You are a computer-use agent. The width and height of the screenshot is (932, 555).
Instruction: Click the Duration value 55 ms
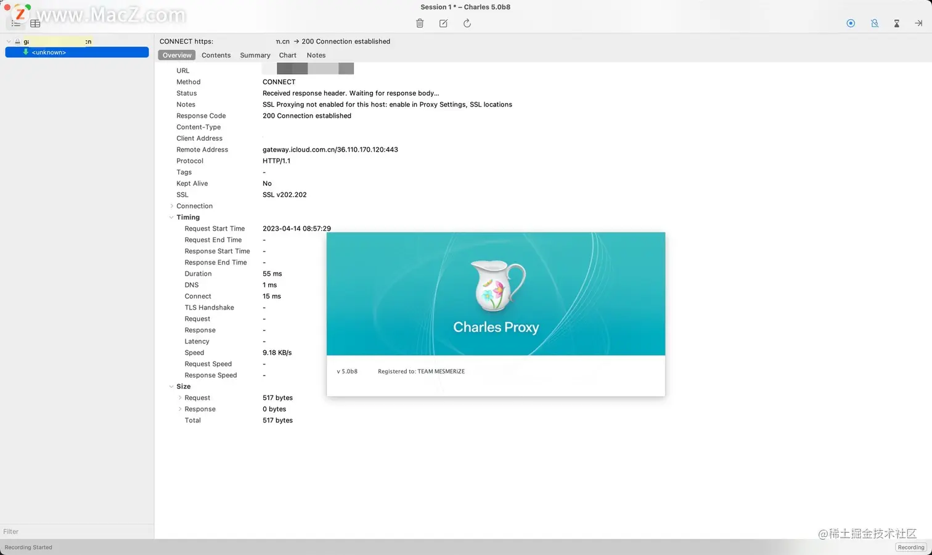coord(272,274)
